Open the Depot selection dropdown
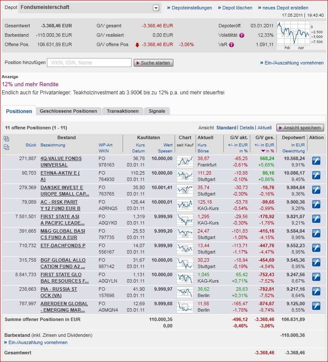 [x=156, y=8]
